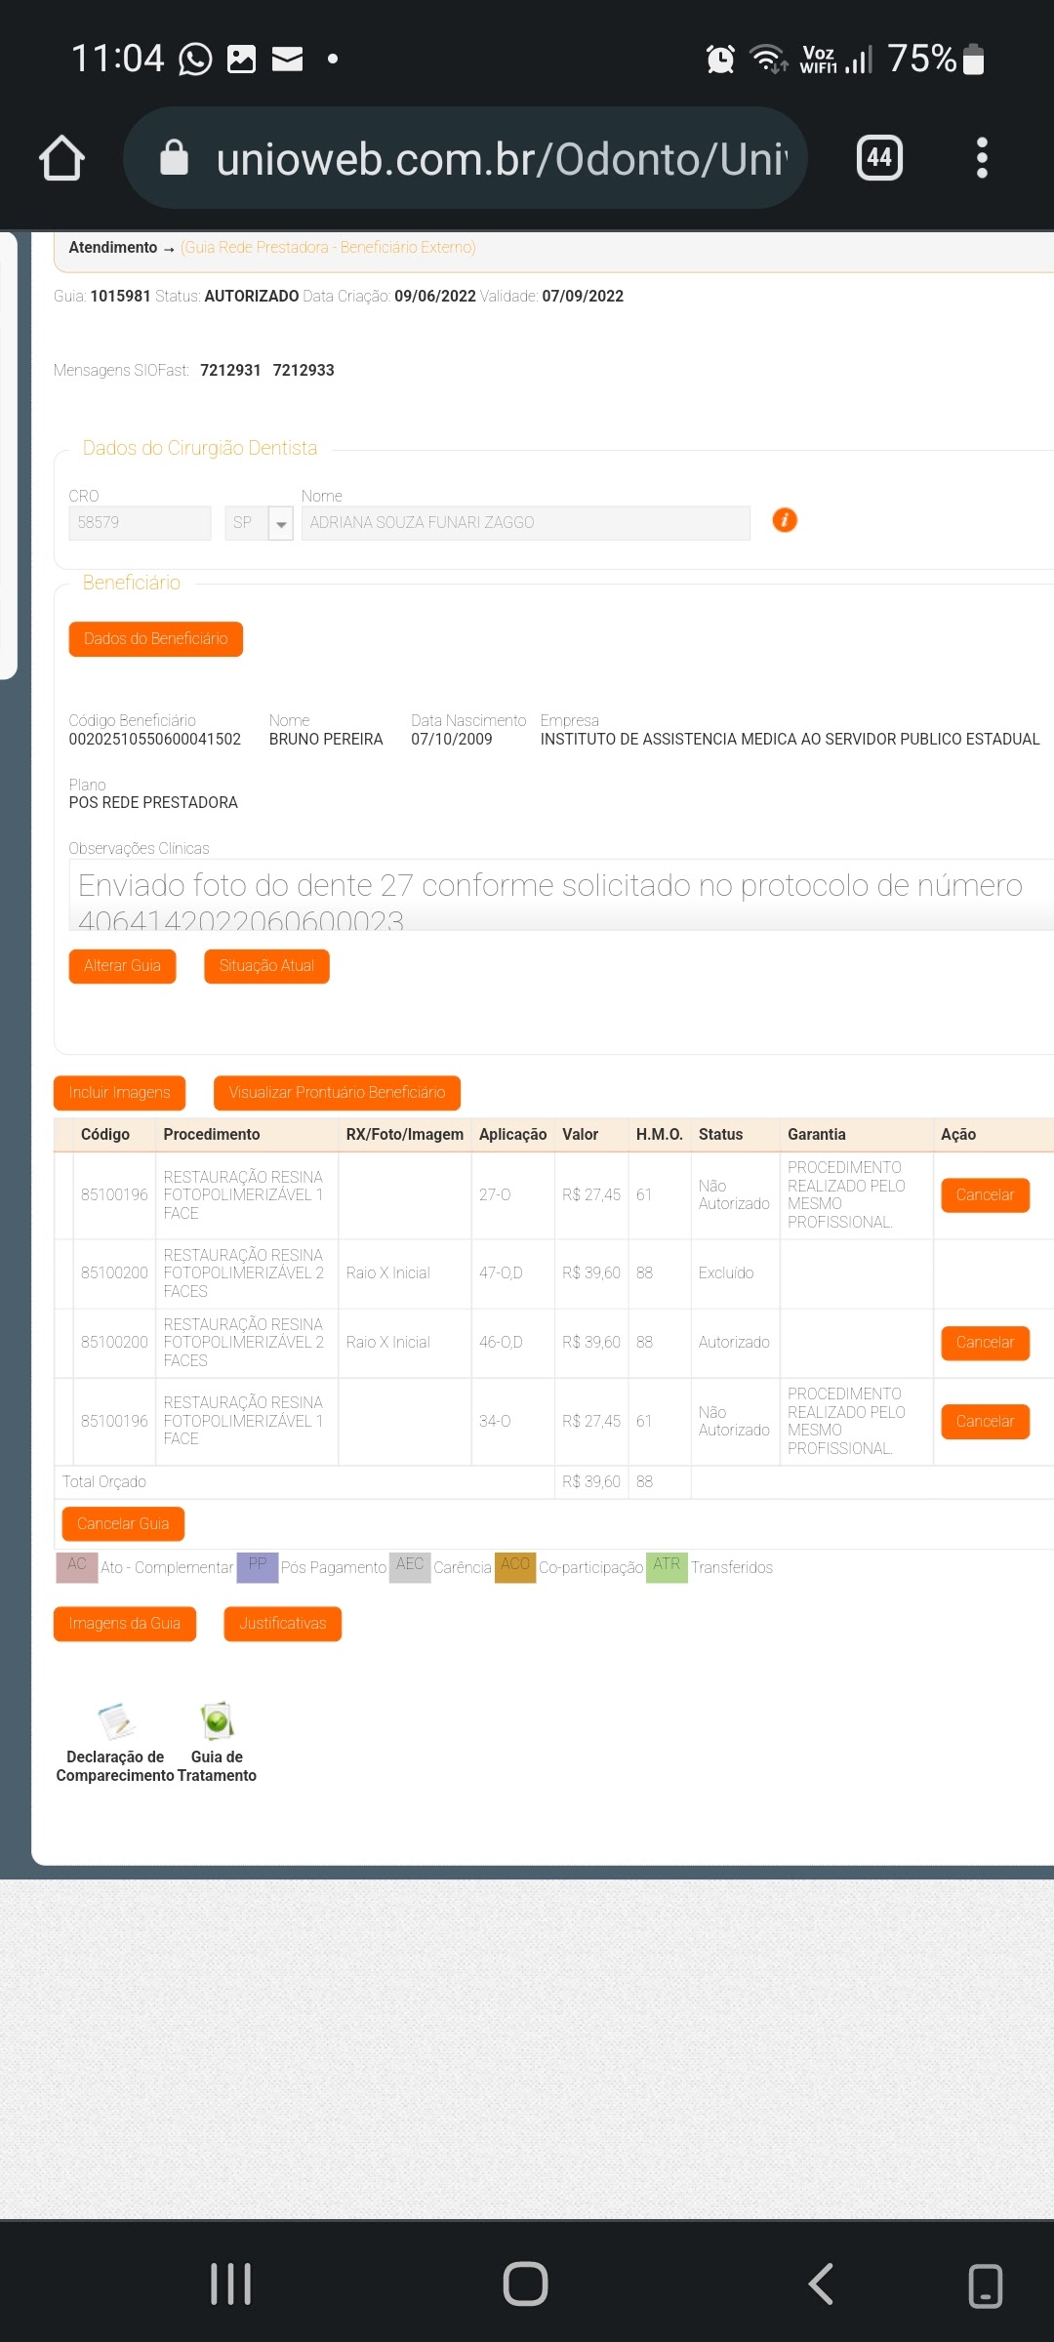This screenshot has width=1054, height=2342.
Task: Click SIOFast message 7212931
Action: pyautogui.click(x=230, y=371)
